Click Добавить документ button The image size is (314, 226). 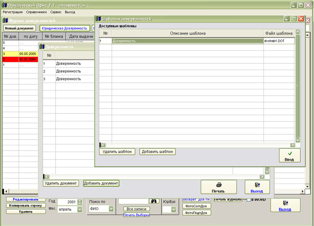(101, 183)
